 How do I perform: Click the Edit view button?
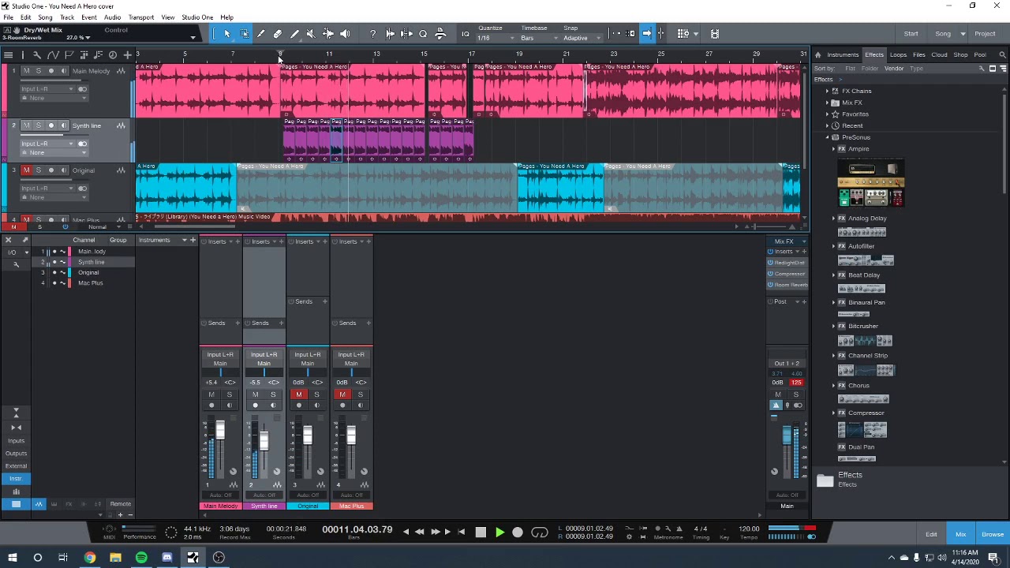point(931,535)
